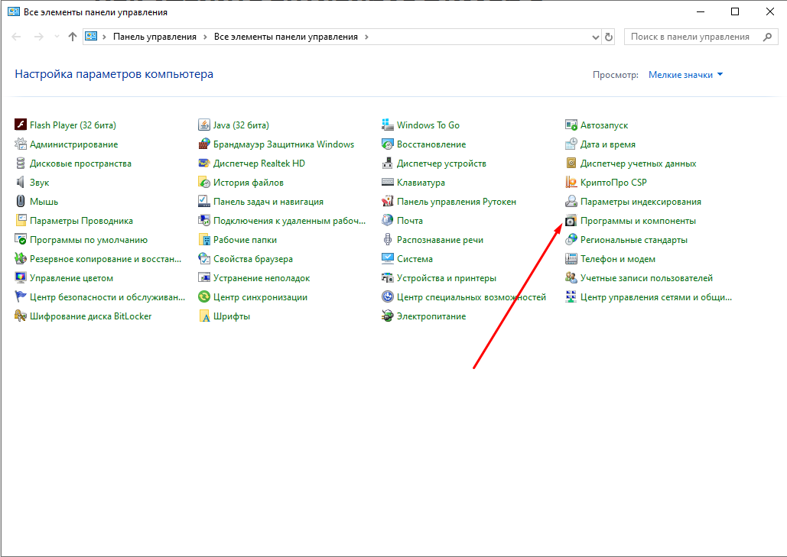Click the Почта mail icon
The image size is (787, 557).
click(x=388, y=220)
